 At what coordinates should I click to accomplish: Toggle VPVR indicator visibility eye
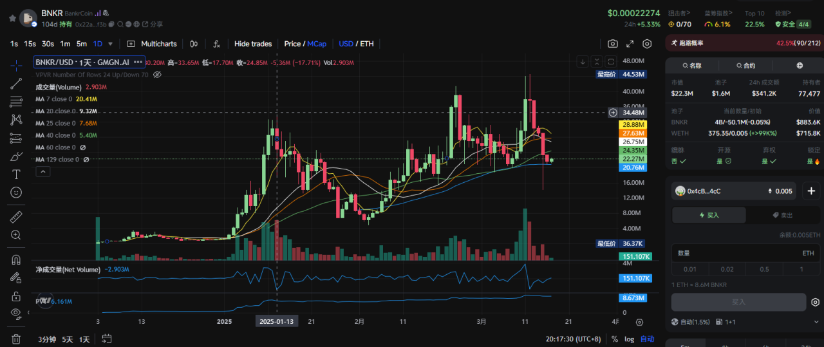pos(157,75)
